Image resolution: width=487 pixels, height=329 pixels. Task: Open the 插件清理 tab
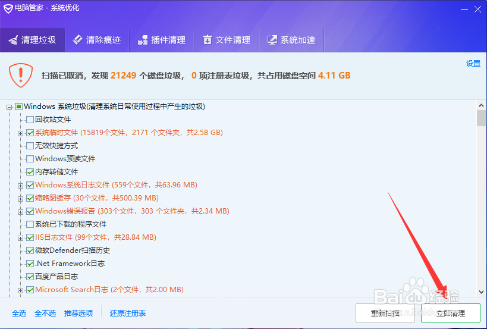point(162,40)
